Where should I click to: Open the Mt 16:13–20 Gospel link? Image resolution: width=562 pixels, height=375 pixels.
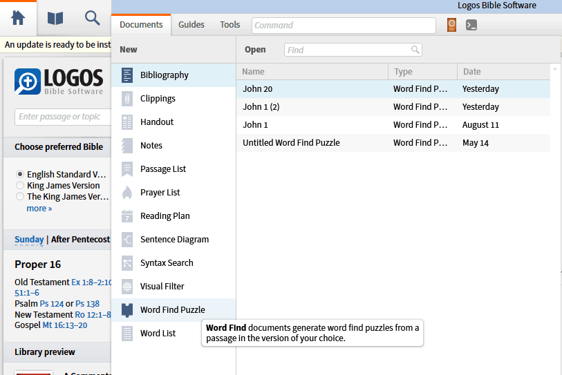coord(67,325)
